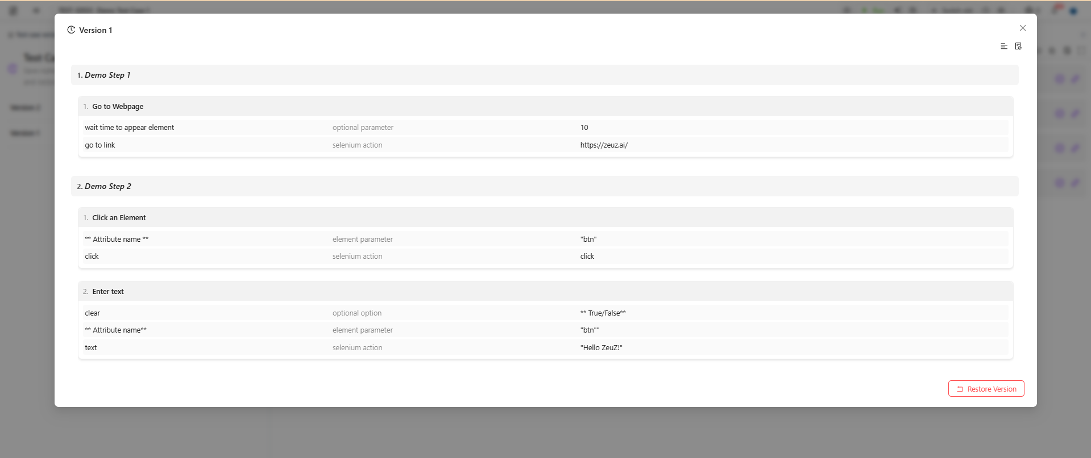Click 'selenium action' in the text row

tap(357, 348)
